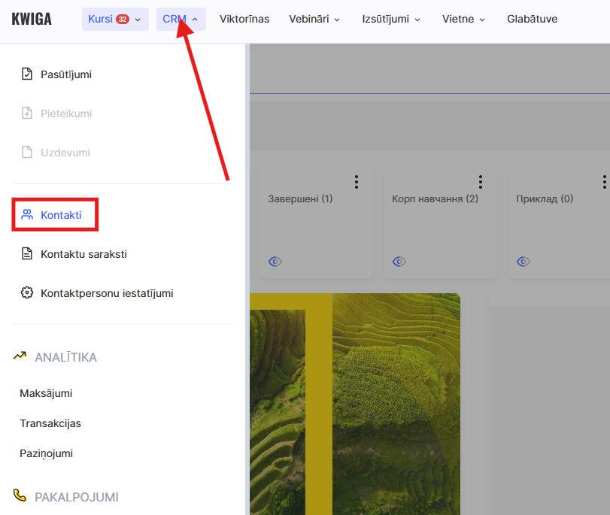The width and height of the screenshot is (610, 515).
Task: Open the Glabātuve menu item
Action: tap(532, 19)
